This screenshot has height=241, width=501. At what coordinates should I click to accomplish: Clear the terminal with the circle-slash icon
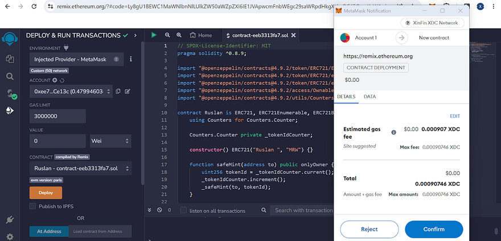click(159, 210)
